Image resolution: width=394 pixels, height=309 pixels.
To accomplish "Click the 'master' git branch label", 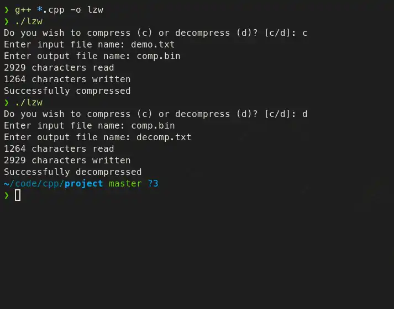I will pyautogui.click(x=125, y=184).
